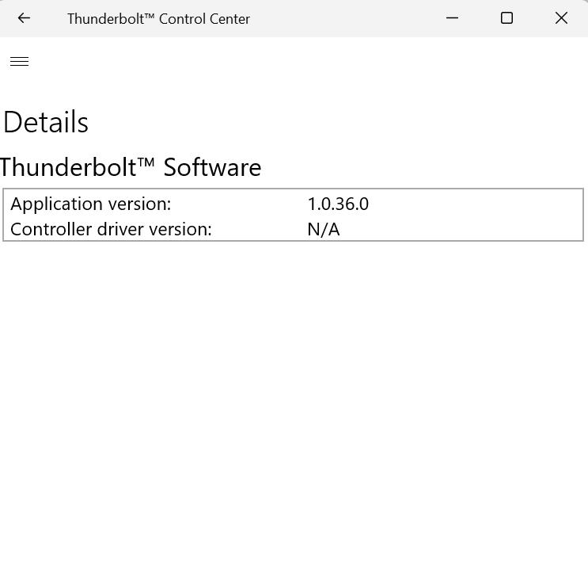Close the Thunderbolt Control Center window
The height and width of the screenshot is (565, 588).
point(561,17)
